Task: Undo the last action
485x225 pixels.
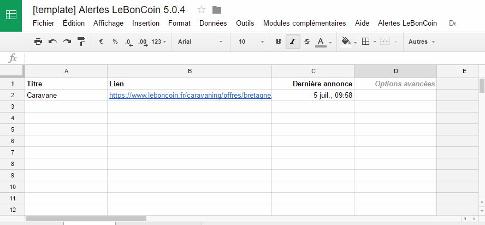Action: [52, 42]
